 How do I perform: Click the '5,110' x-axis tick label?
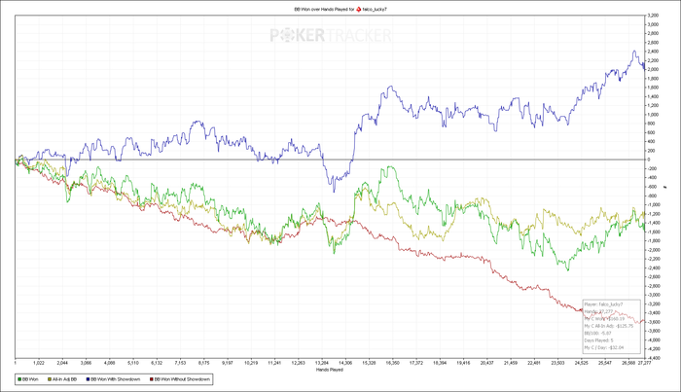[x=133, y=363]
